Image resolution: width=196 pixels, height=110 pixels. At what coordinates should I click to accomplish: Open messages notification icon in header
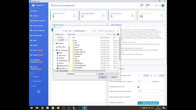point(147,5)
